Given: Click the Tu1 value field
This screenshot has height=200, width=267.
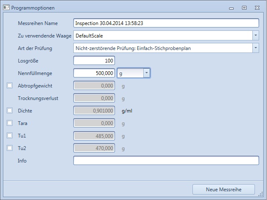Looking at the screenshot, I should click(94, 136).
